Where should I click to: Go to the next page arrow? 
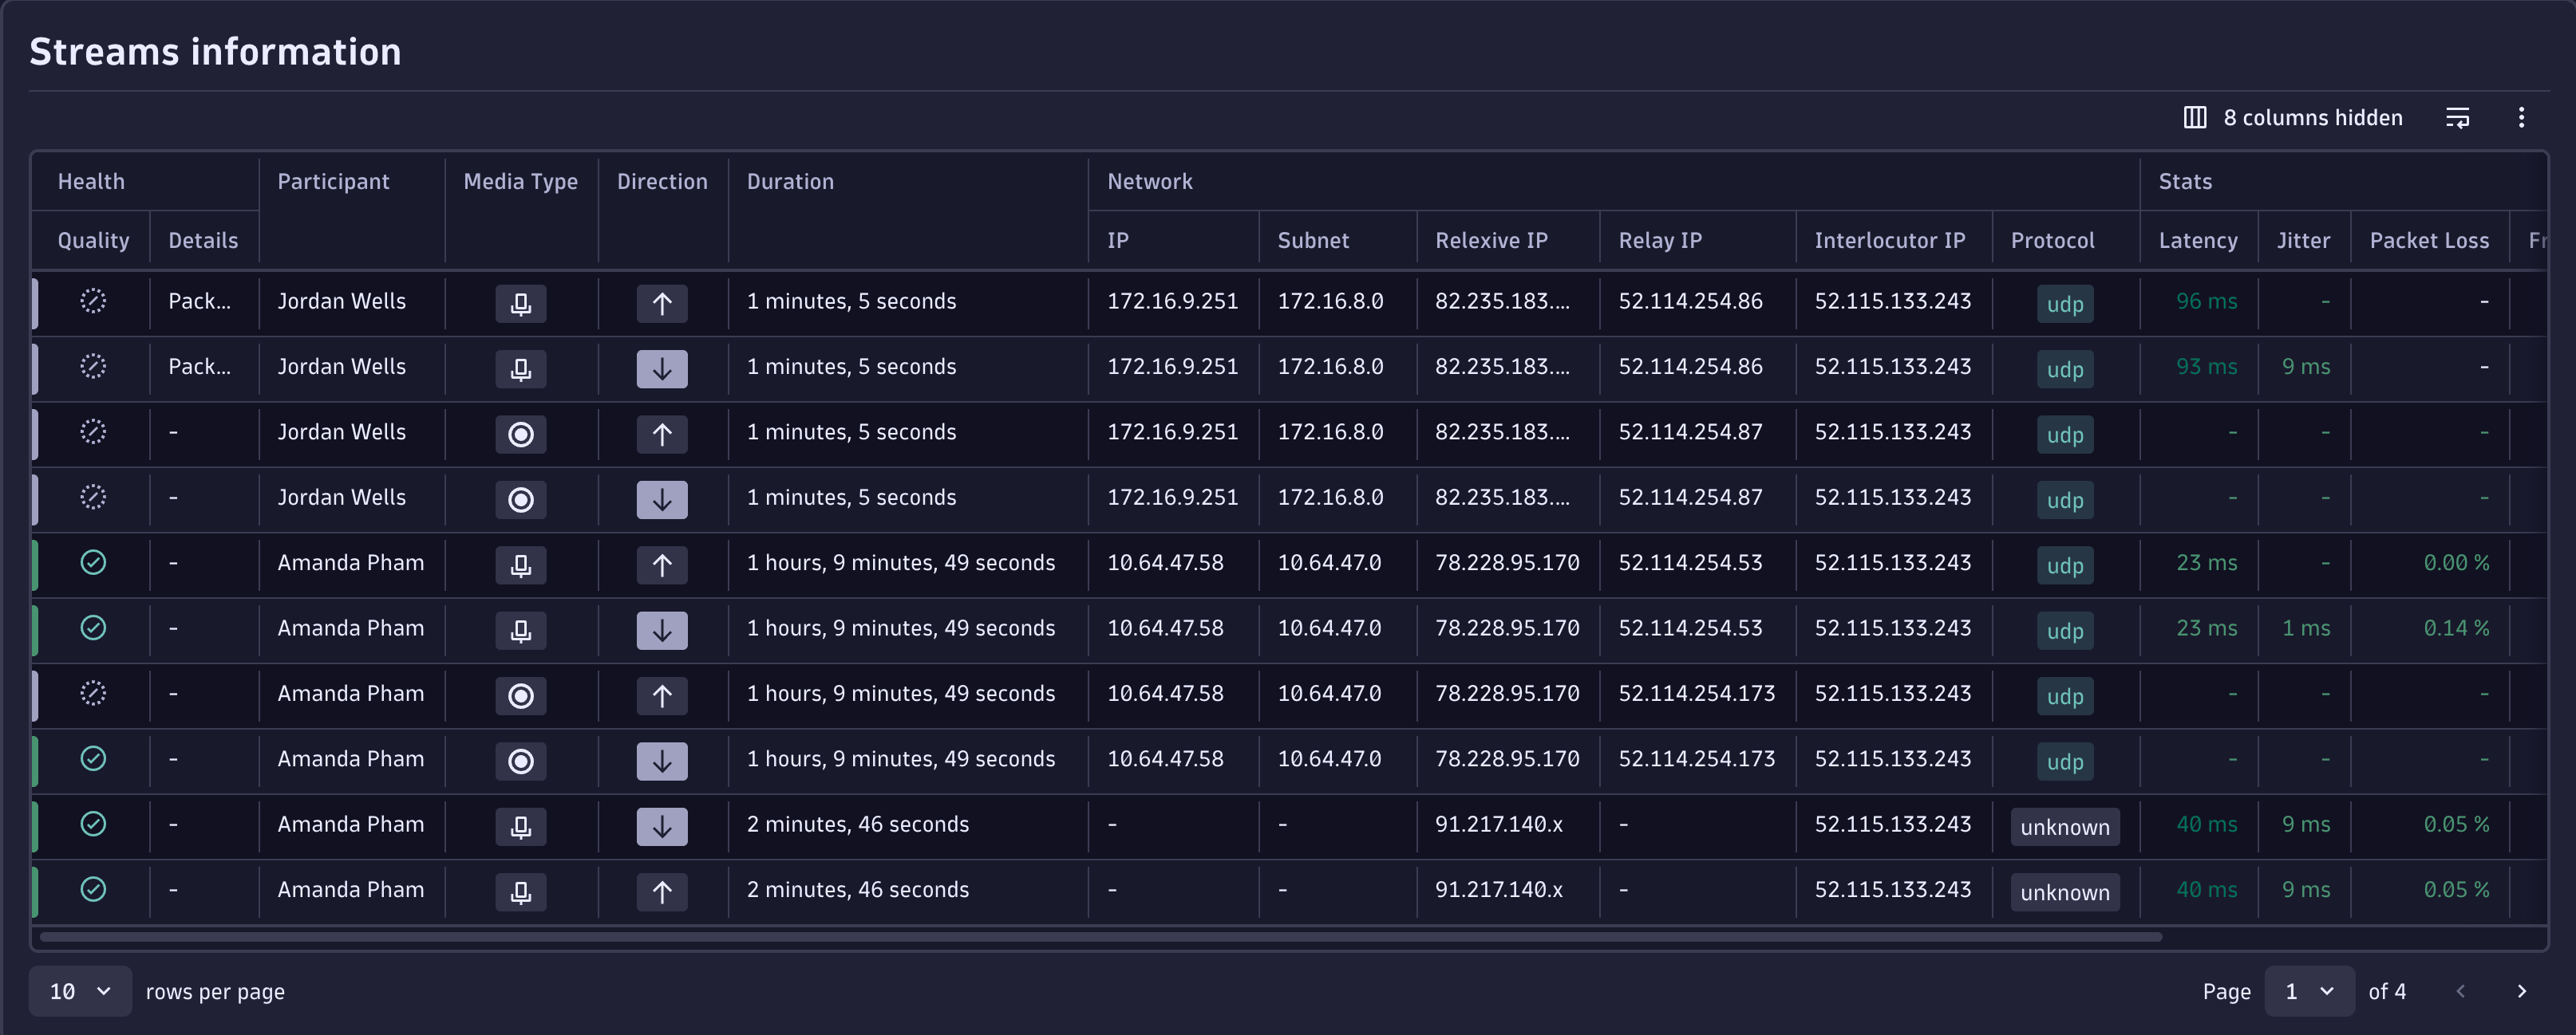2521,990
